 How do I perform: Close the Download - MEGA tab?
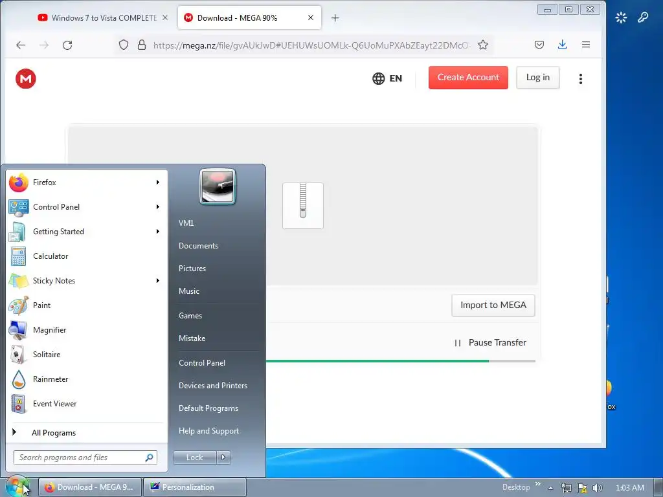tap(311, 17)
